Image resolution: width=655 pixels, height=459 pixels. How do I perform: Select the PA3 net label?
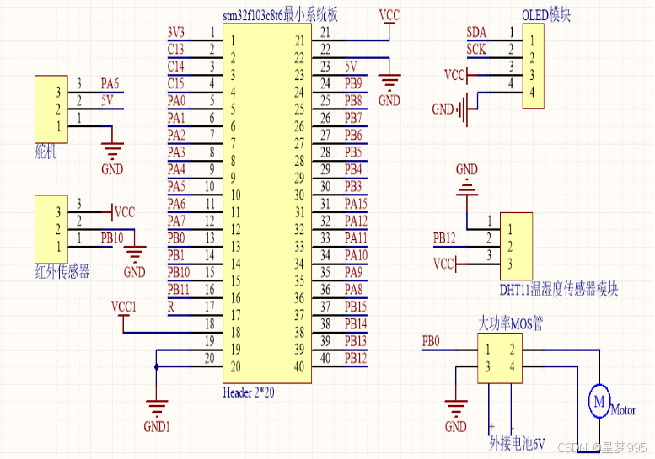(176, 152)
